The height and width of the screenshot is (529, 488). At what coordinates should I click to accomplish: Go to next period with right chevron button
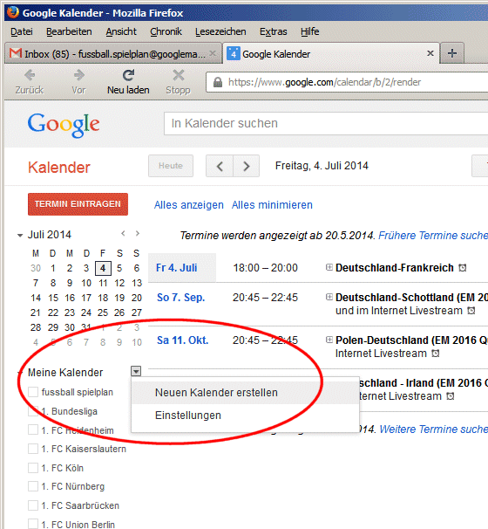247,166
